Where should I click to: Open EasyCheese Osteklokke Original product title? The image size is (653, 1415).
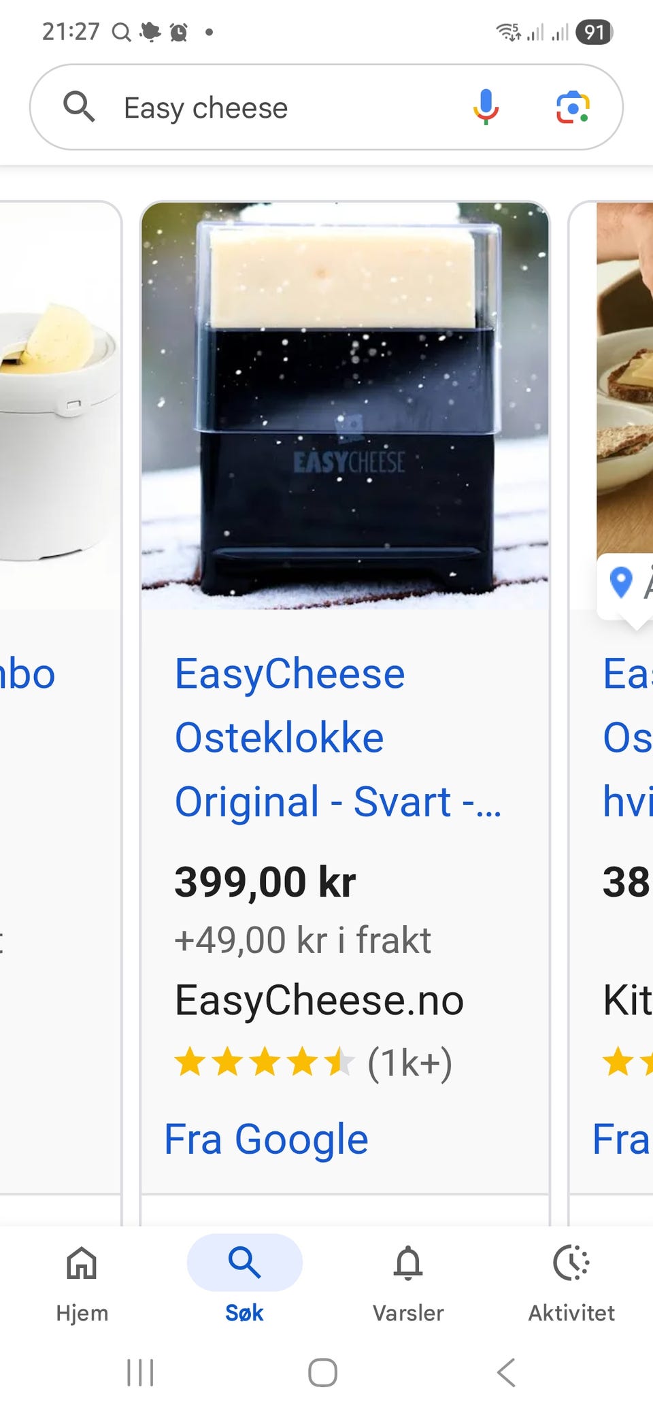tap(338, 737)
